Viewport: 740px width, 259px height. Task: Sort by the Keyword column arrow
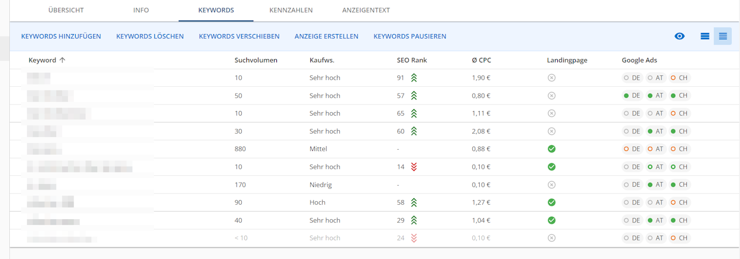(62, 60)
